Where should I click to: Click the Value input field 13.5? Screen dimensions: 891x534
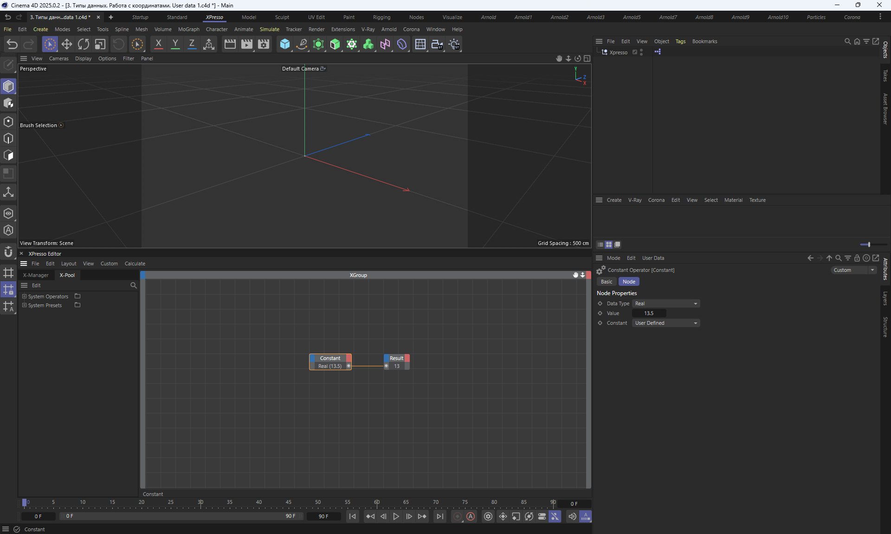tap(649, 313)
